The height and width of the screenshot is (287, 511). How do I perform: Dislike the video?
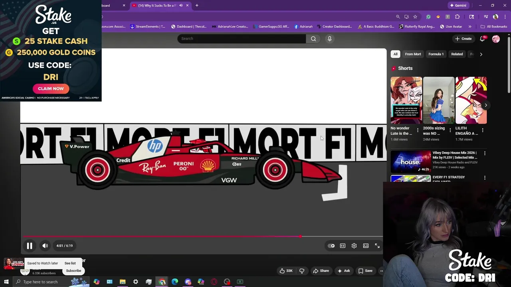click(x=302, y=271)
